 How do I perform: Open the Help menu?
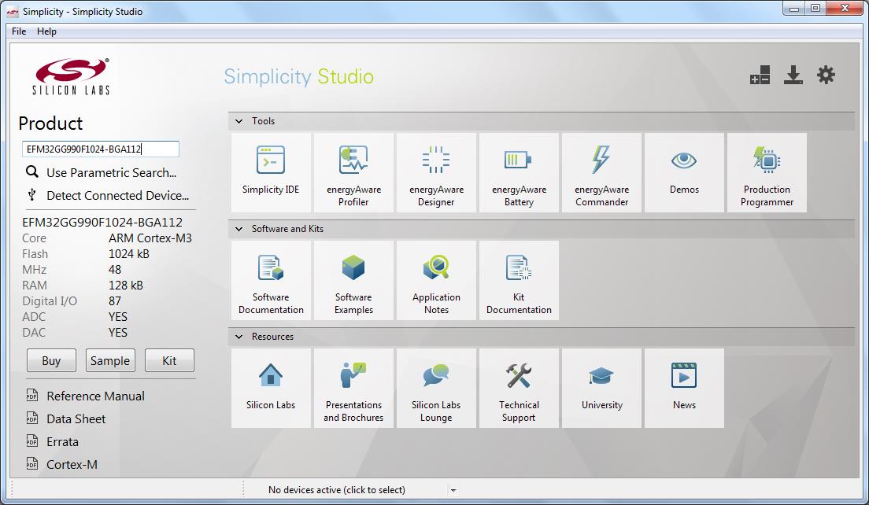coord(46,31)
